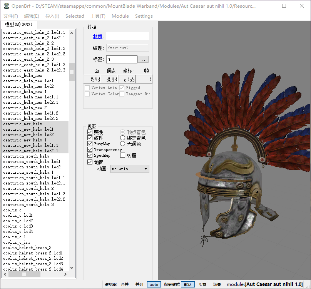The width and height of the screenshot is (311, 289).
Task: Click the 合并 multi-view combo button
Action: pos(125,284)
